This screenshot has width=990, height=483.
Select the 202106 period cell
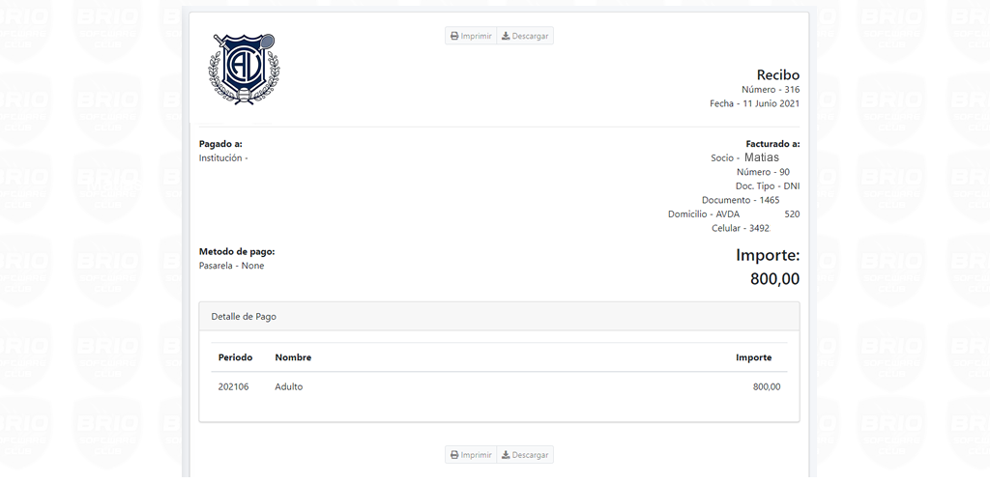234,386
